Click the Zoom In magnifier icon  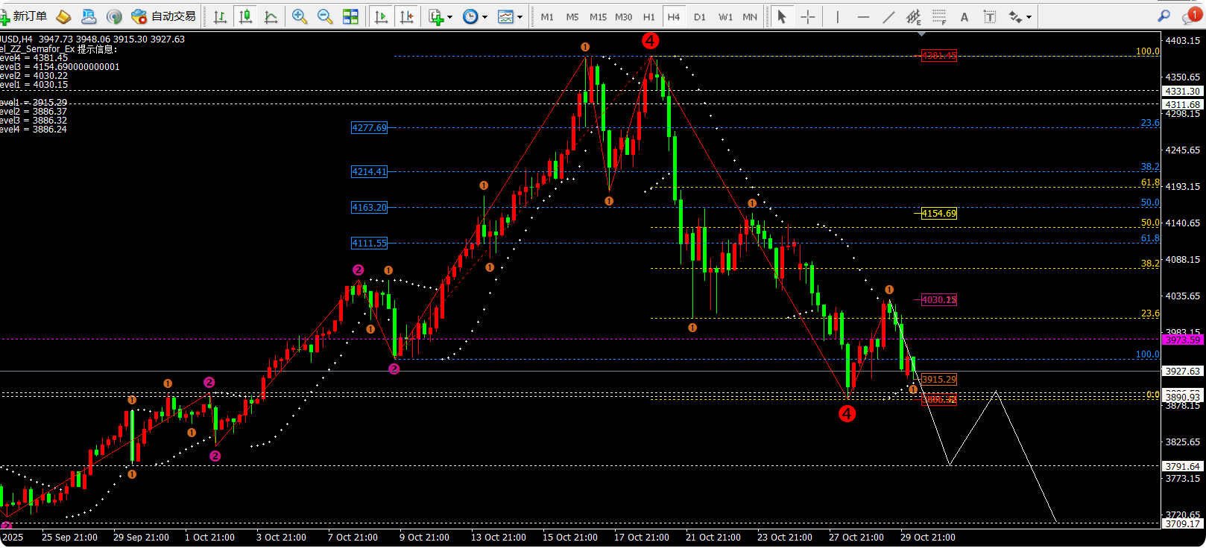coord(300,16)
